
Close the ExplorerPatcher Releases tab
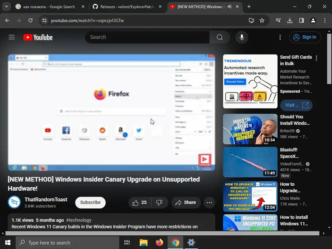tap(160, 7)
